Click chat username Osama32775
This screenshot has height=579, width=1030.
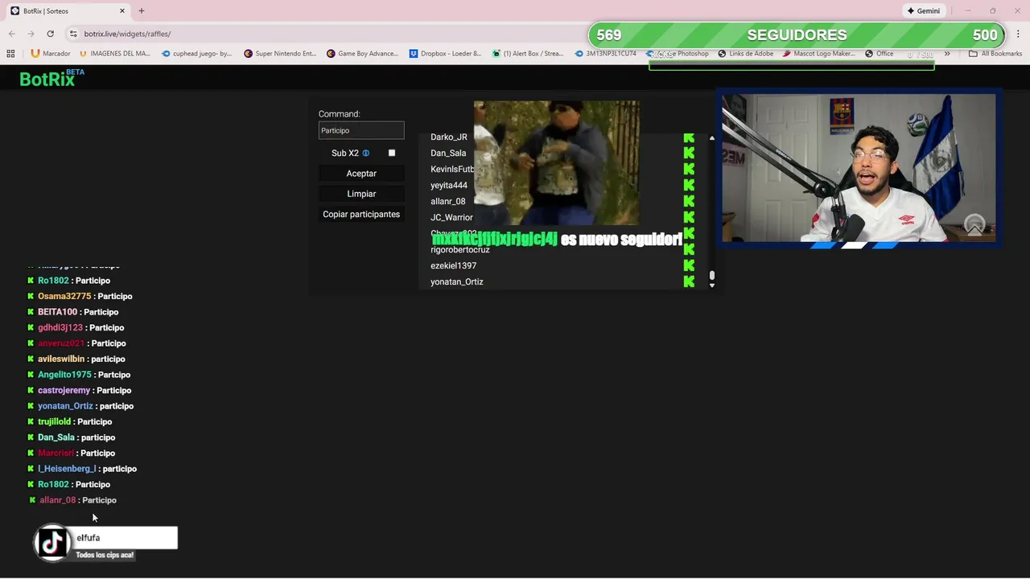pos(64,296)
